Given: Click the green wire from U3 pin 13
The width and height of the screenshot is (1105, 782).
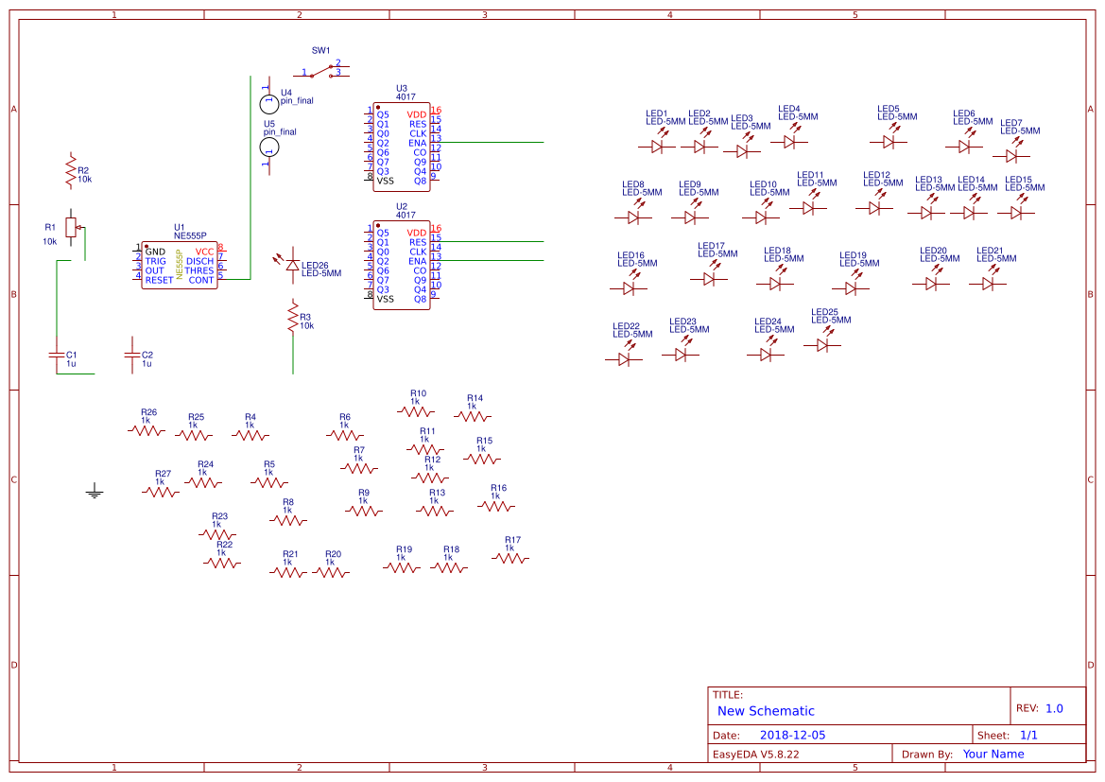Looking at the screenshot, I should (492, 143).
